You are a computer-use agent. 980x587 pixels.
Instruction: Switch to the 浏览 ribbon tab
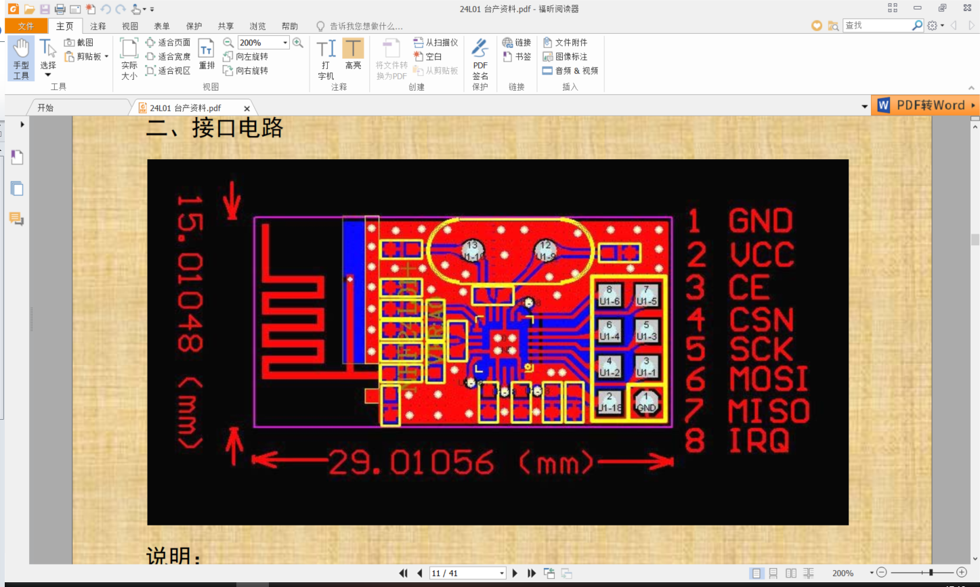click(x=257, y=26)
